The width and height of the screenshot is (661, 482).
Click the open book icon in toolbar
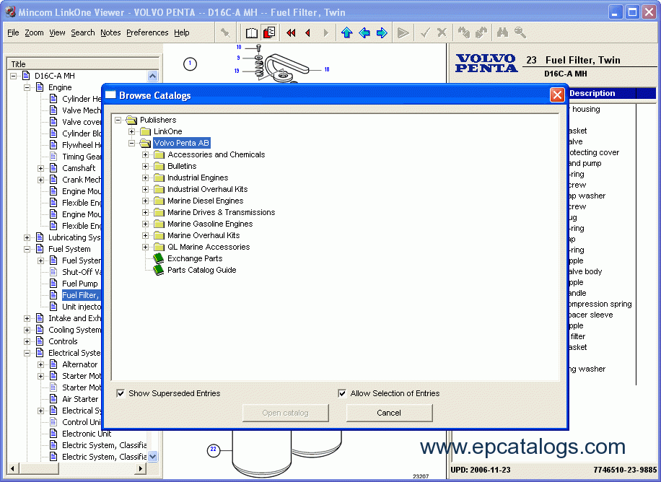click(x=251, y=32)
